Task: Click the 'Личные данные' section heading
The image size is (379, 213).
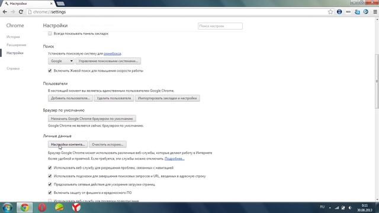Action: pos(57,136)
